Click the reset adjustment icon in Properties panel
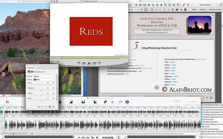 (46, 107)
